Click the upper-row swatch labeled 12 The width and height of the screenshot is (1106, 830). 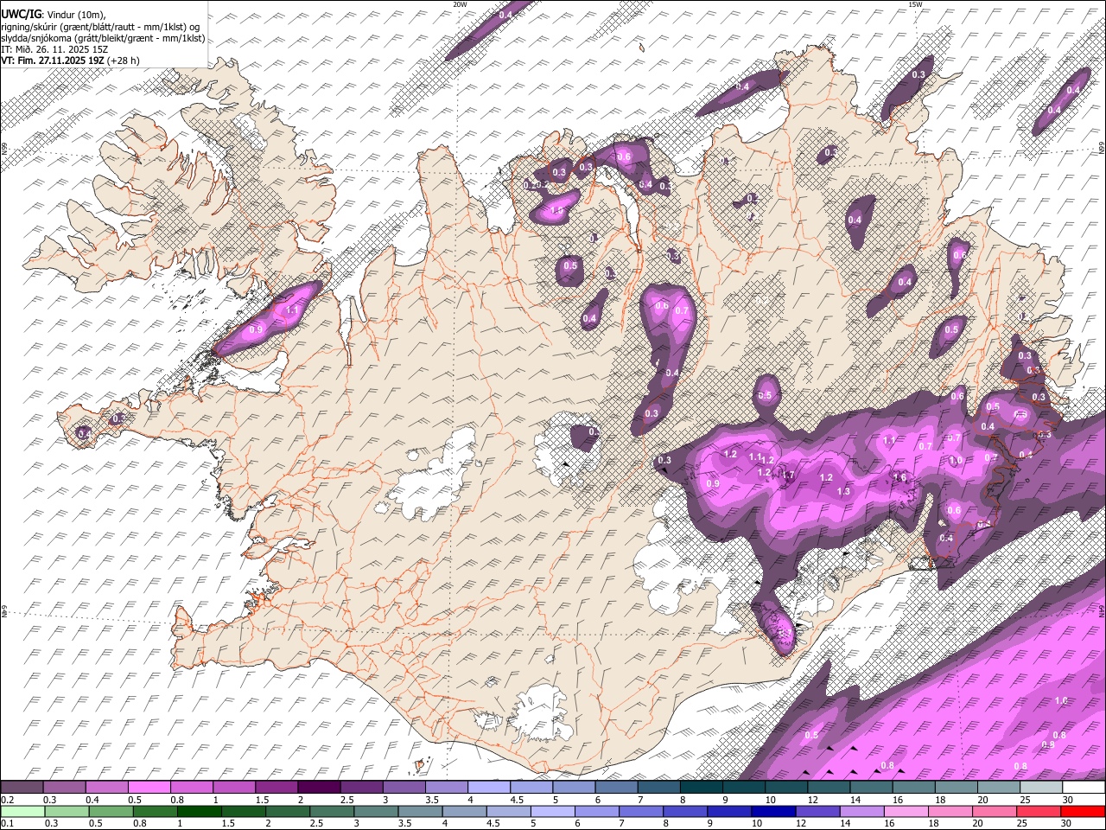tap(829, 787)
